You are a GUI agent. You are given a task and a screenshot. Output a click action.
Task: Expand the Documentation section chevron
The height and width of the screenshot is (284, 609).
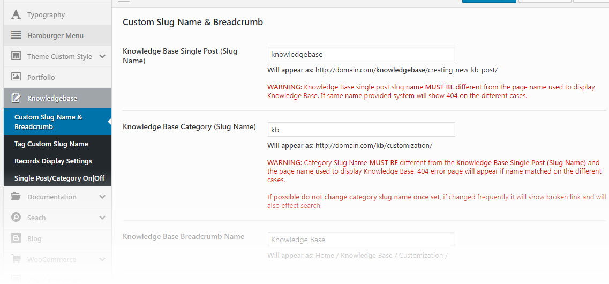[x=102, y=197]
